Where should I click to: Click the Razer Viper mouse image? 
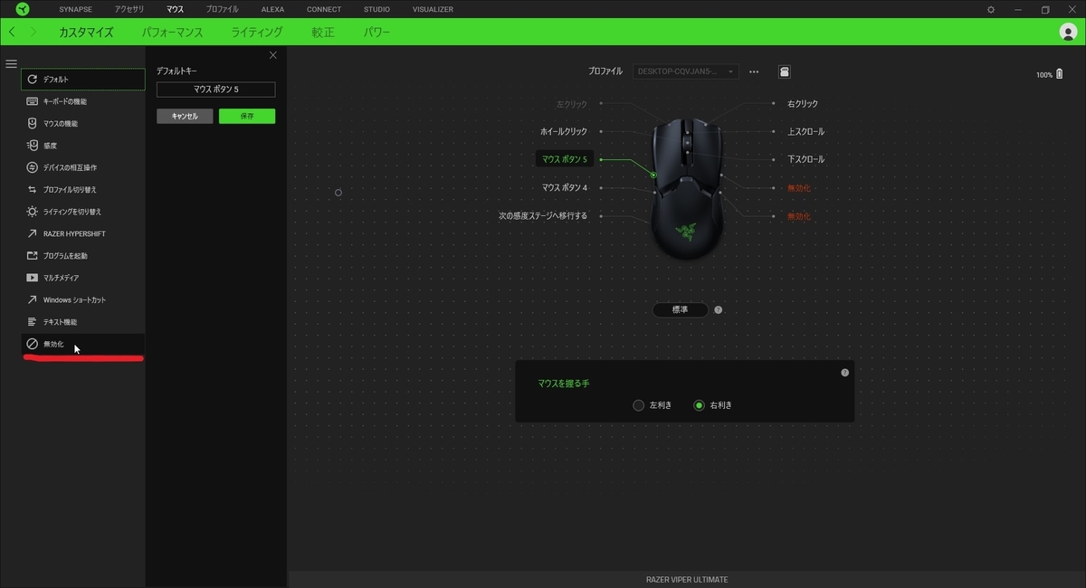[x=688, y=188]
